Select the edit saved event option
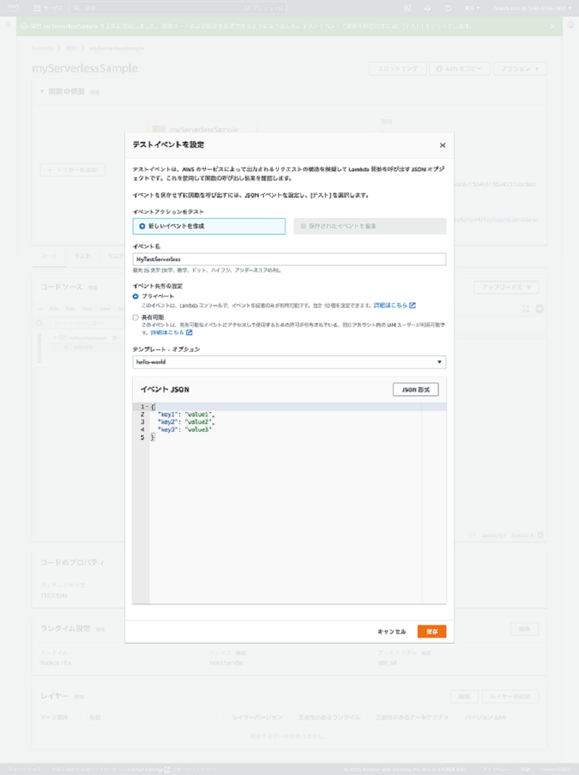Viewport: 579px width, 775px height. pyautogui.click(x=369, y=226)
